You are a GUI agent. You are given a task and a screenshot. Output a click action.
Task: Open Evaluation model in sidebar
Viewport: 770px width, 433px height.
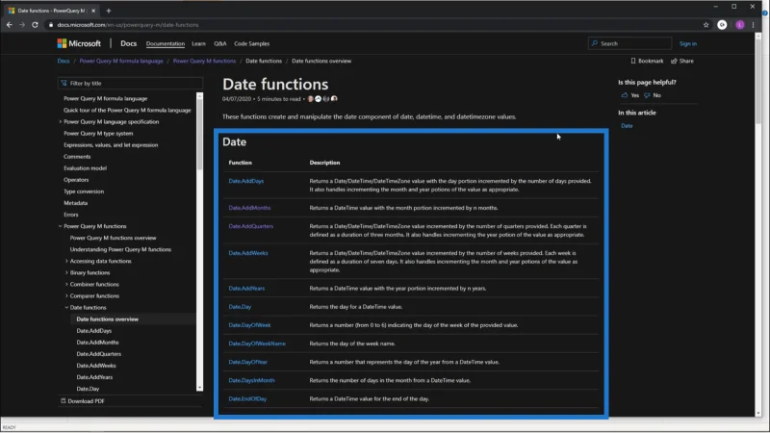click(85, 167)
